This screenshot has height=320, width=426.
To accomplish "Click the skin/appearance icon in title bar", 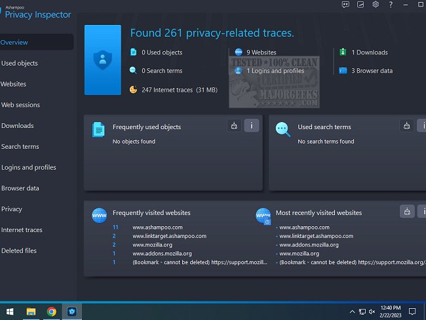I will click(x=360, y=5).
